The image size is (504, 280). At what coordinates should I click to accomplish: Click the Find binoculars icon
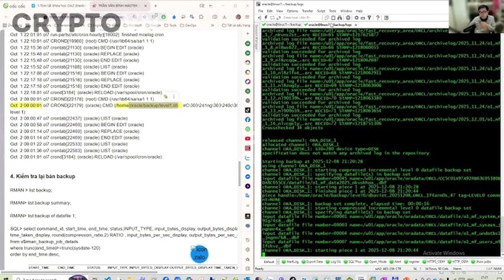tap(340, 18)
